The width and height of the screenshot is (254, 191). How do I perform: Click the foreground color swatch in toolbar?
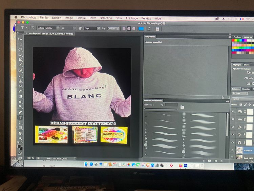click(19, 146)
